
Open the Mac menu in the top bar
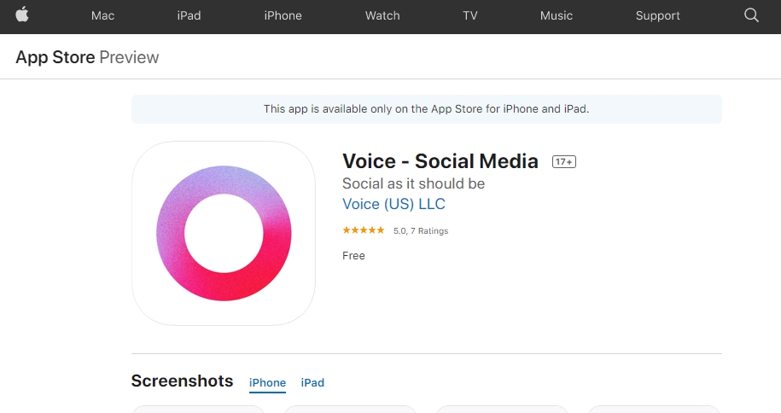tap(102, 15)
